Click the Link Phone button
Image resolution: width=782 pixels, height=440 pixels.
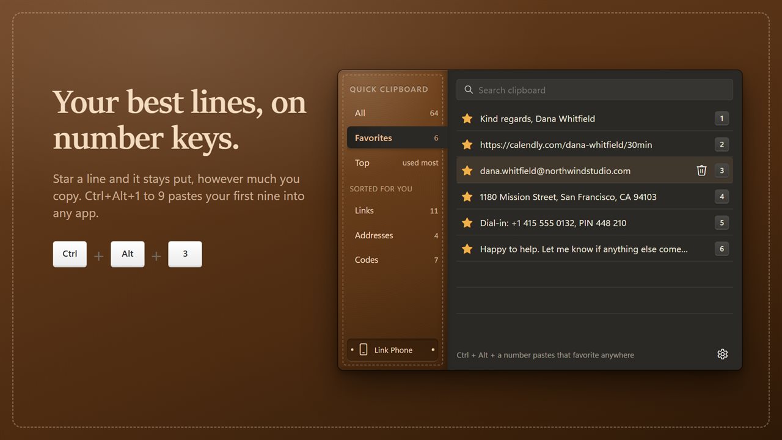coord(392,350)
